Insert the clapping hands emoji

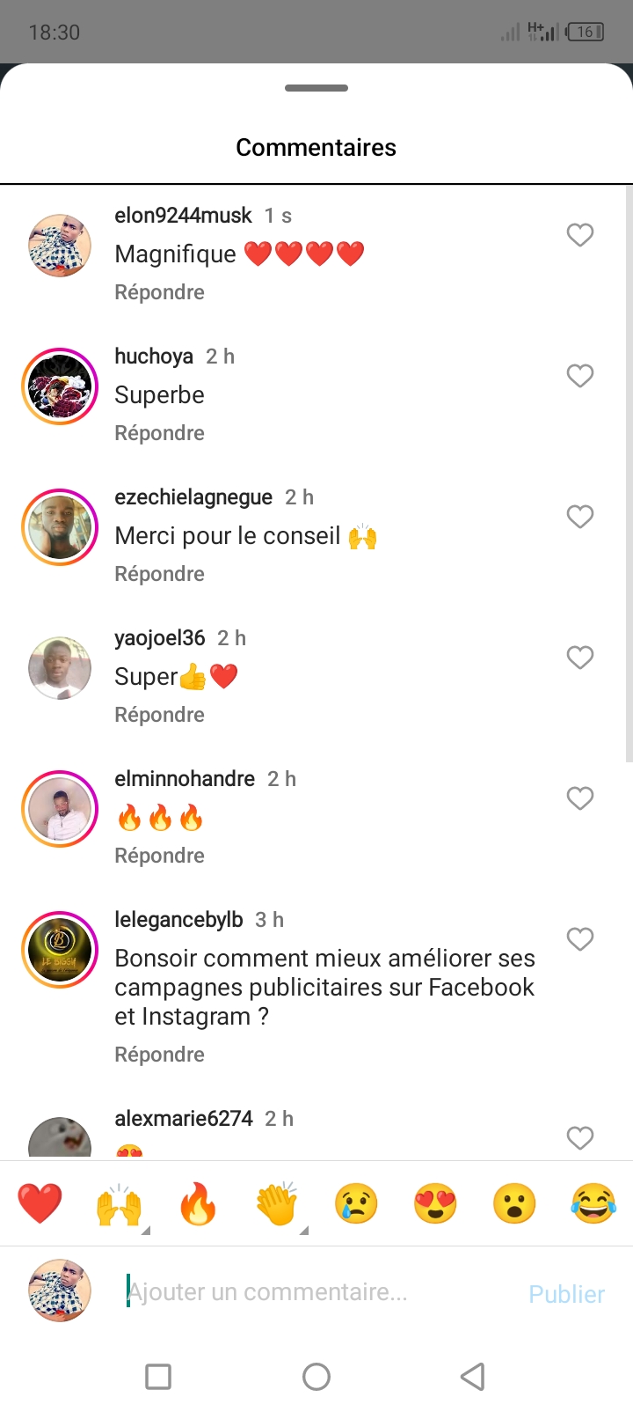pos(277,1204)
